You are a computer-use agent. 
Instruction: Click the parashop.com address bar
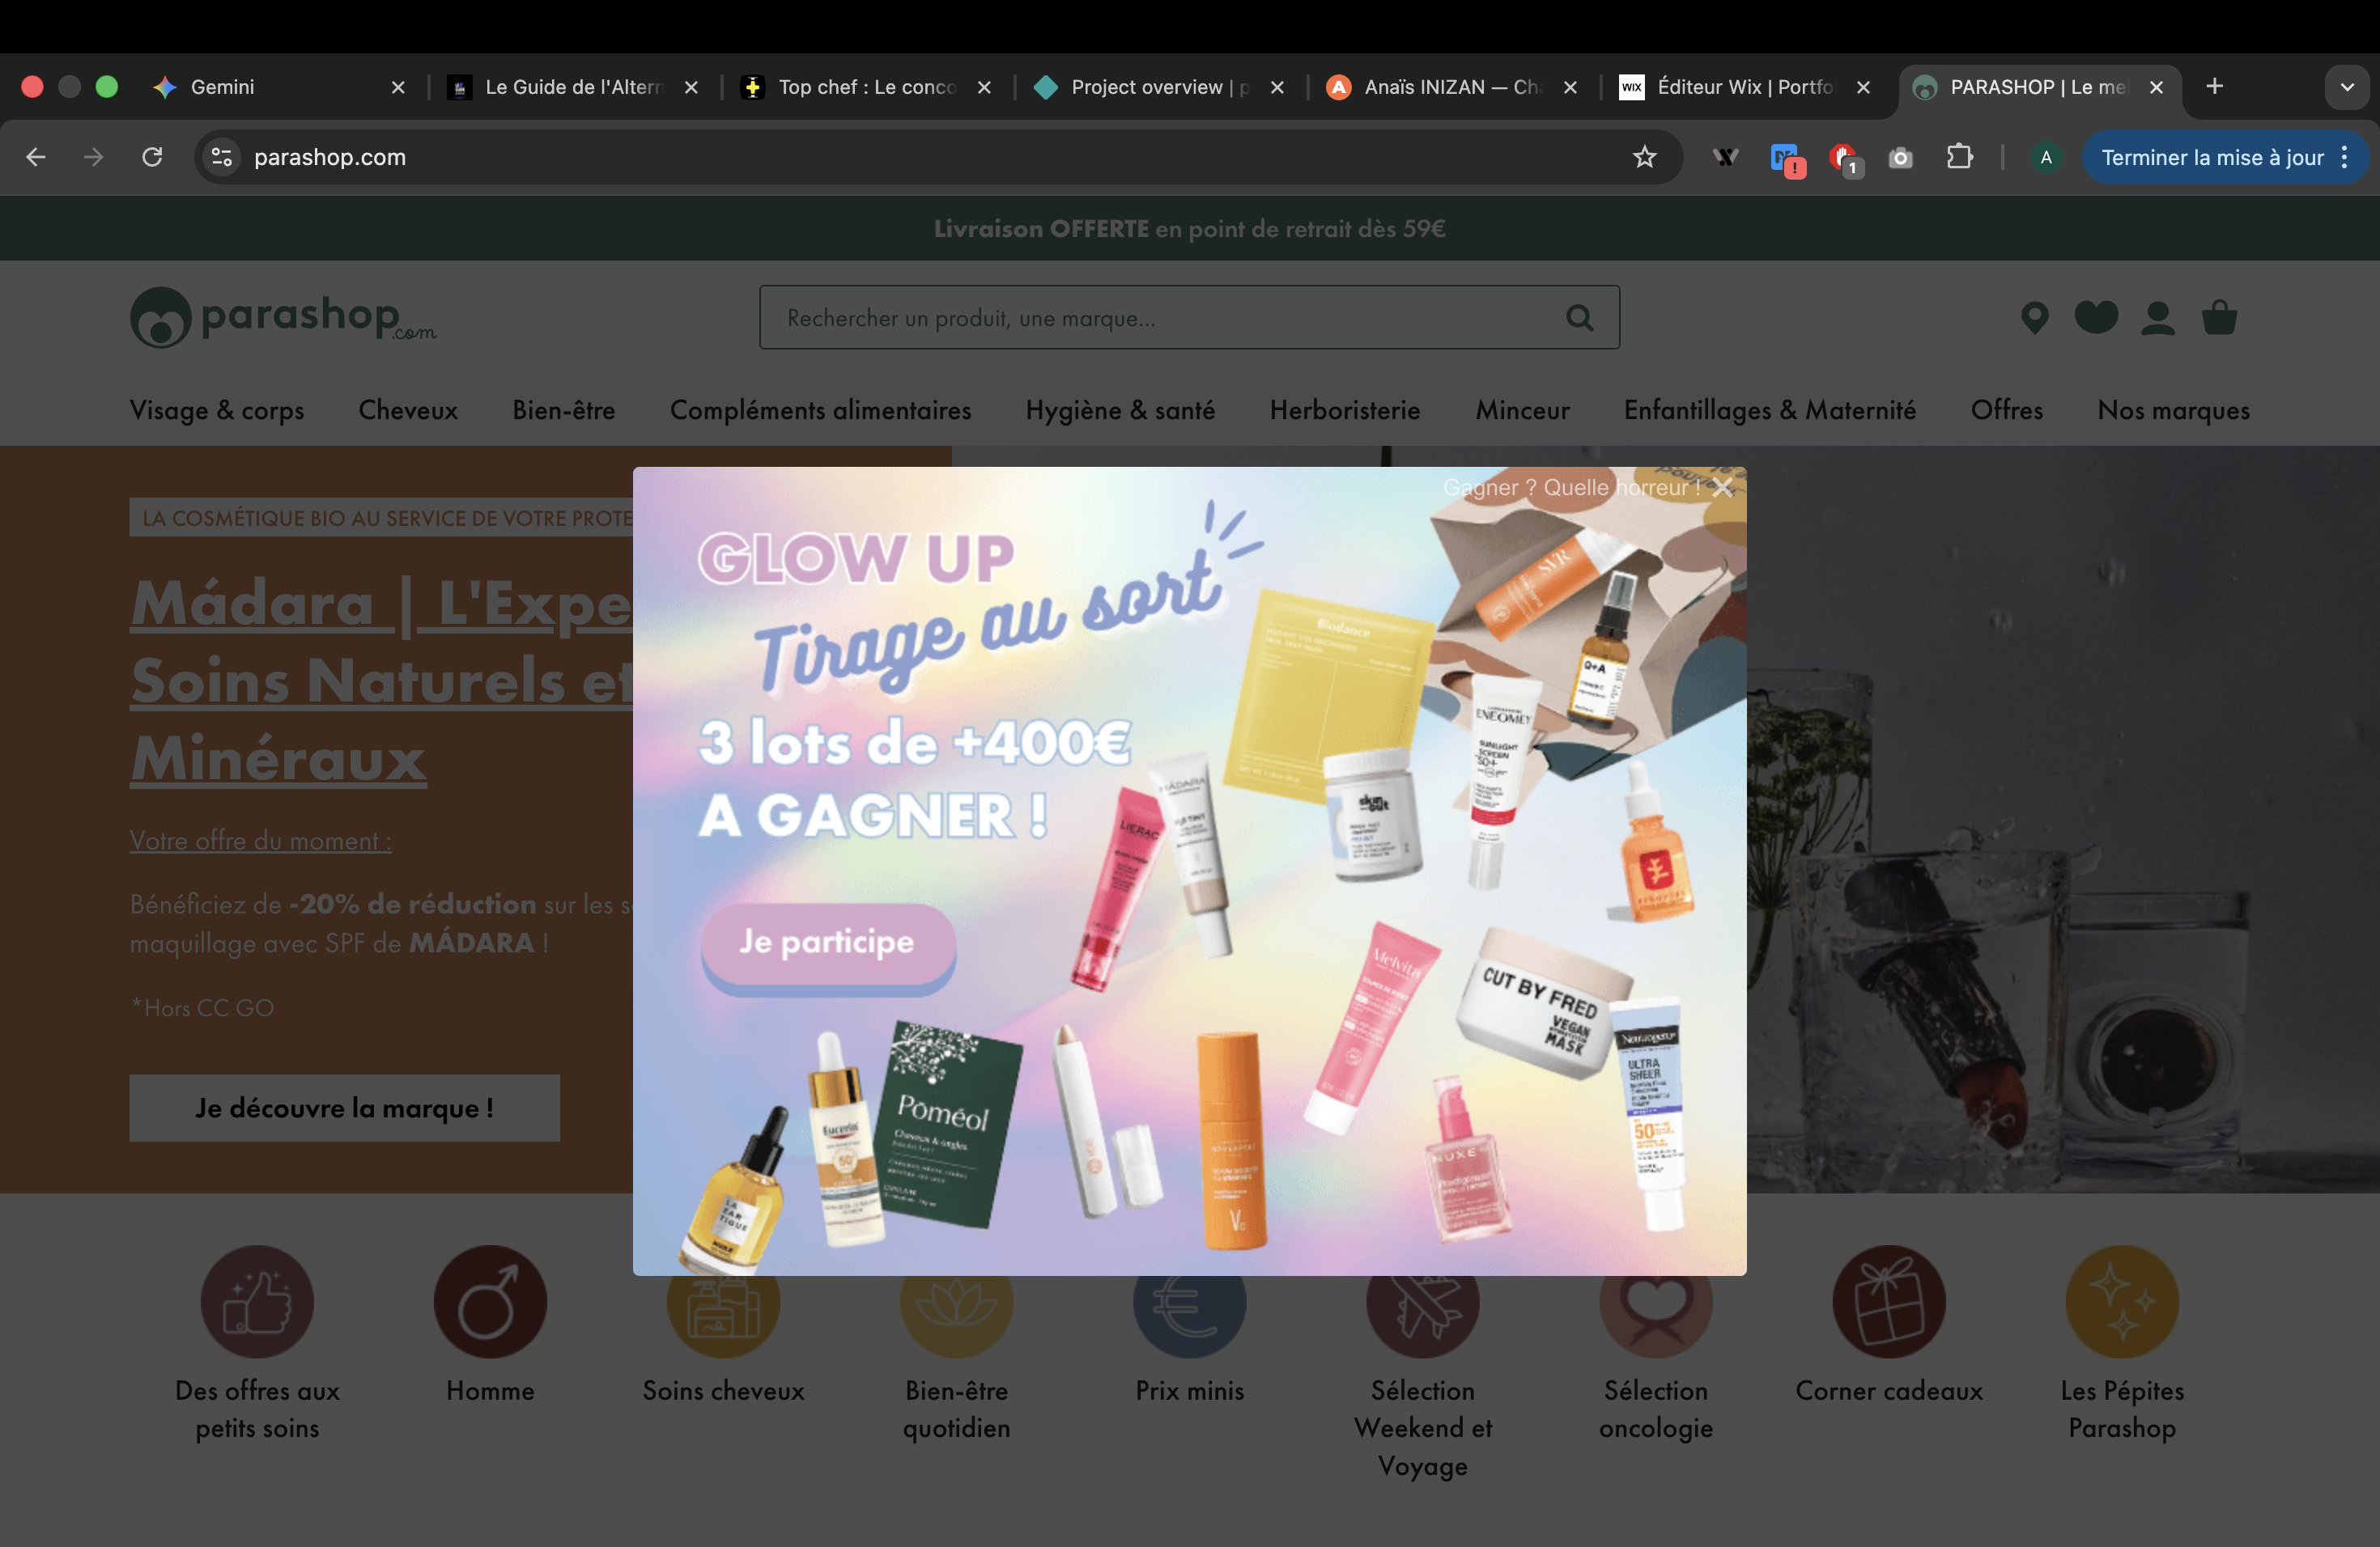coord(938,157)
